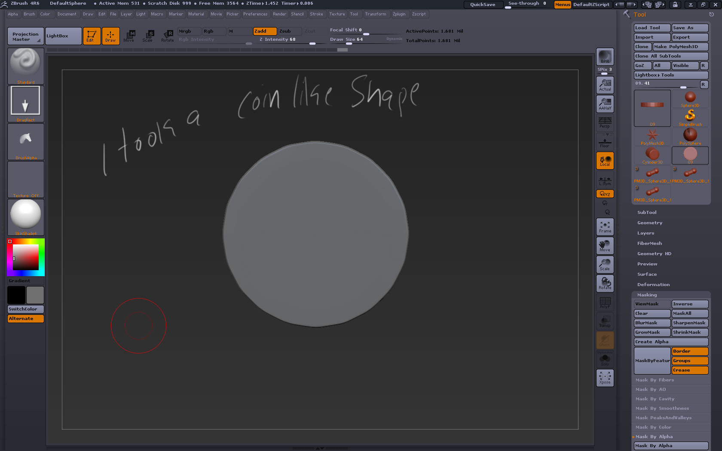Expand the Layers section
The height and width of the screenshot is (451, 722).
pos(646,233)
